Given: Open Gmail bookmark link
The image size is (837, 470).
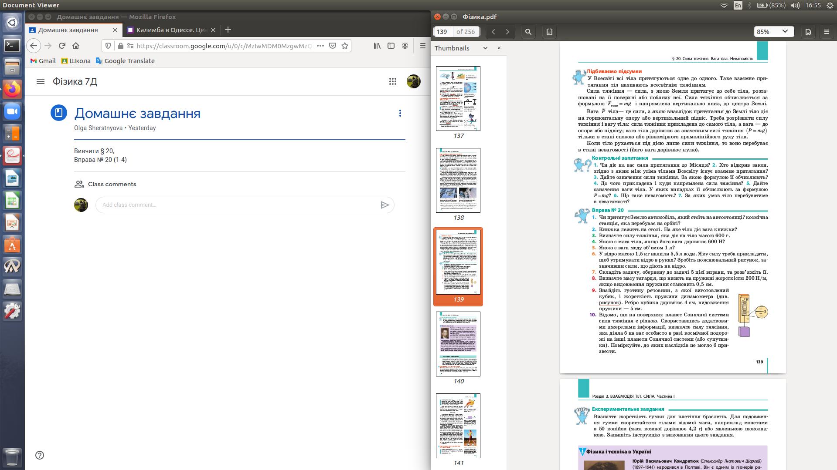Looking at the screenshot, I should click(43, 61).
